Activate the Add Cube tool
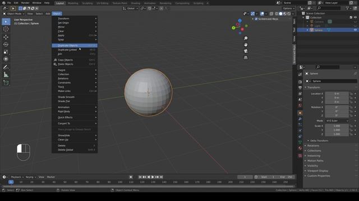359x201 pixels. coord(6,83)
